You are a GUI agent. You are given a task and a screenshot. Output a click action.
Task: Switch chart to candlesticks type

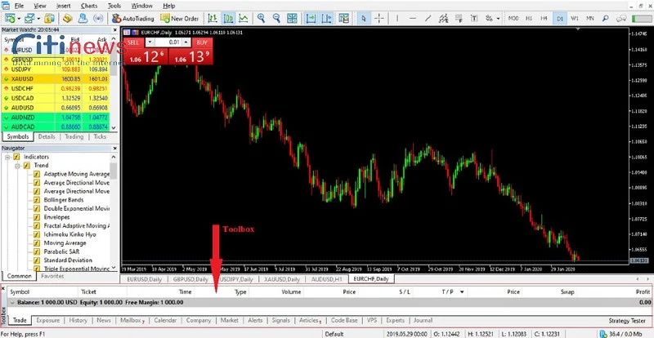228,18
